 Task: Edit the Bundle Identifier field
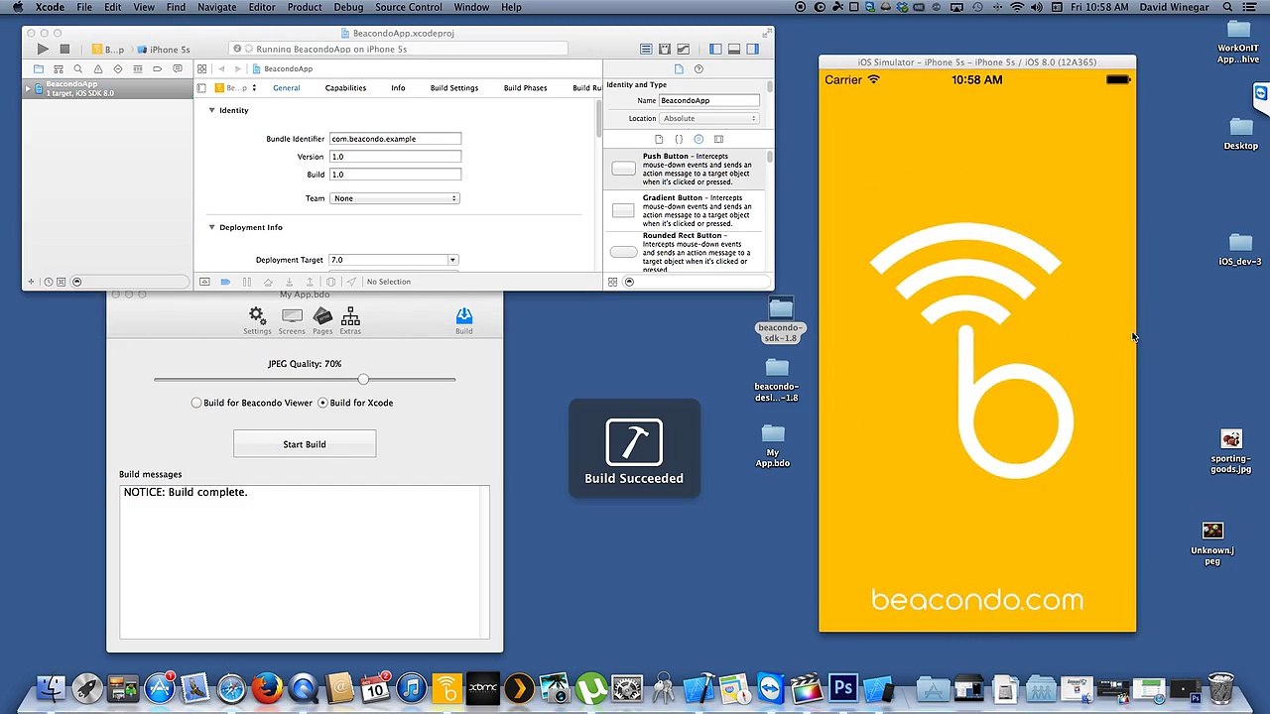pyautogui.click(x=395, y=139)
